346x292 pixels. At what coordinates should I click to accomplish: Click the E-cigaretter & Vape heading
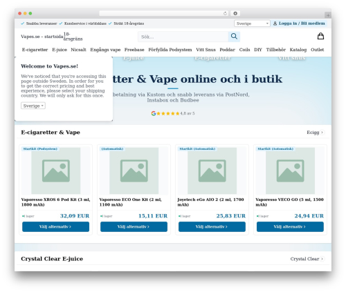pos(51,133)
